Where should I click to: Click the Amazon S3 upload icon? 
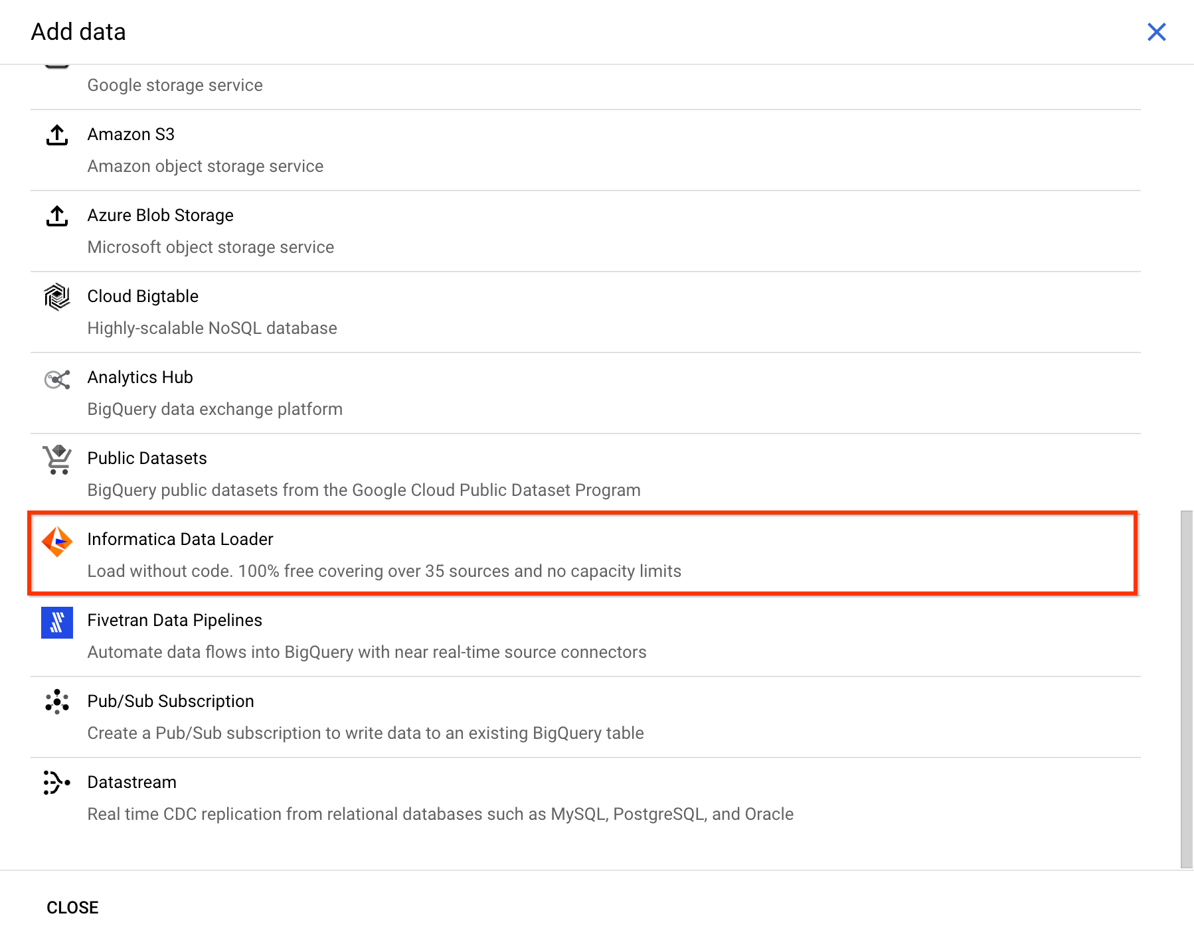[x=57, y=135]
